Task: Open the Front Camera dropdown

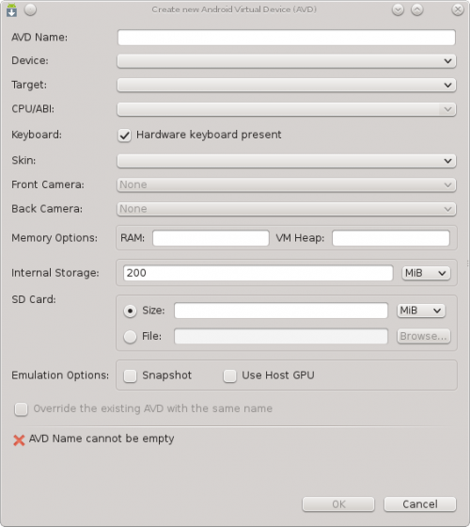Action: click(x=287, y=184)
